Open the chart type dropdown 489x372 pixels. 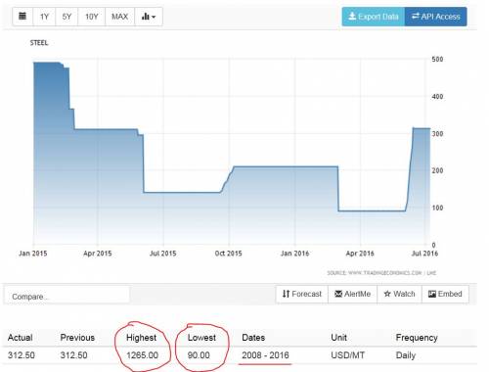149,17
